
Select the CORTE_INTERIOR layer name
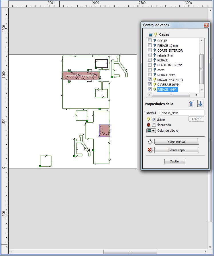[170, 51]
